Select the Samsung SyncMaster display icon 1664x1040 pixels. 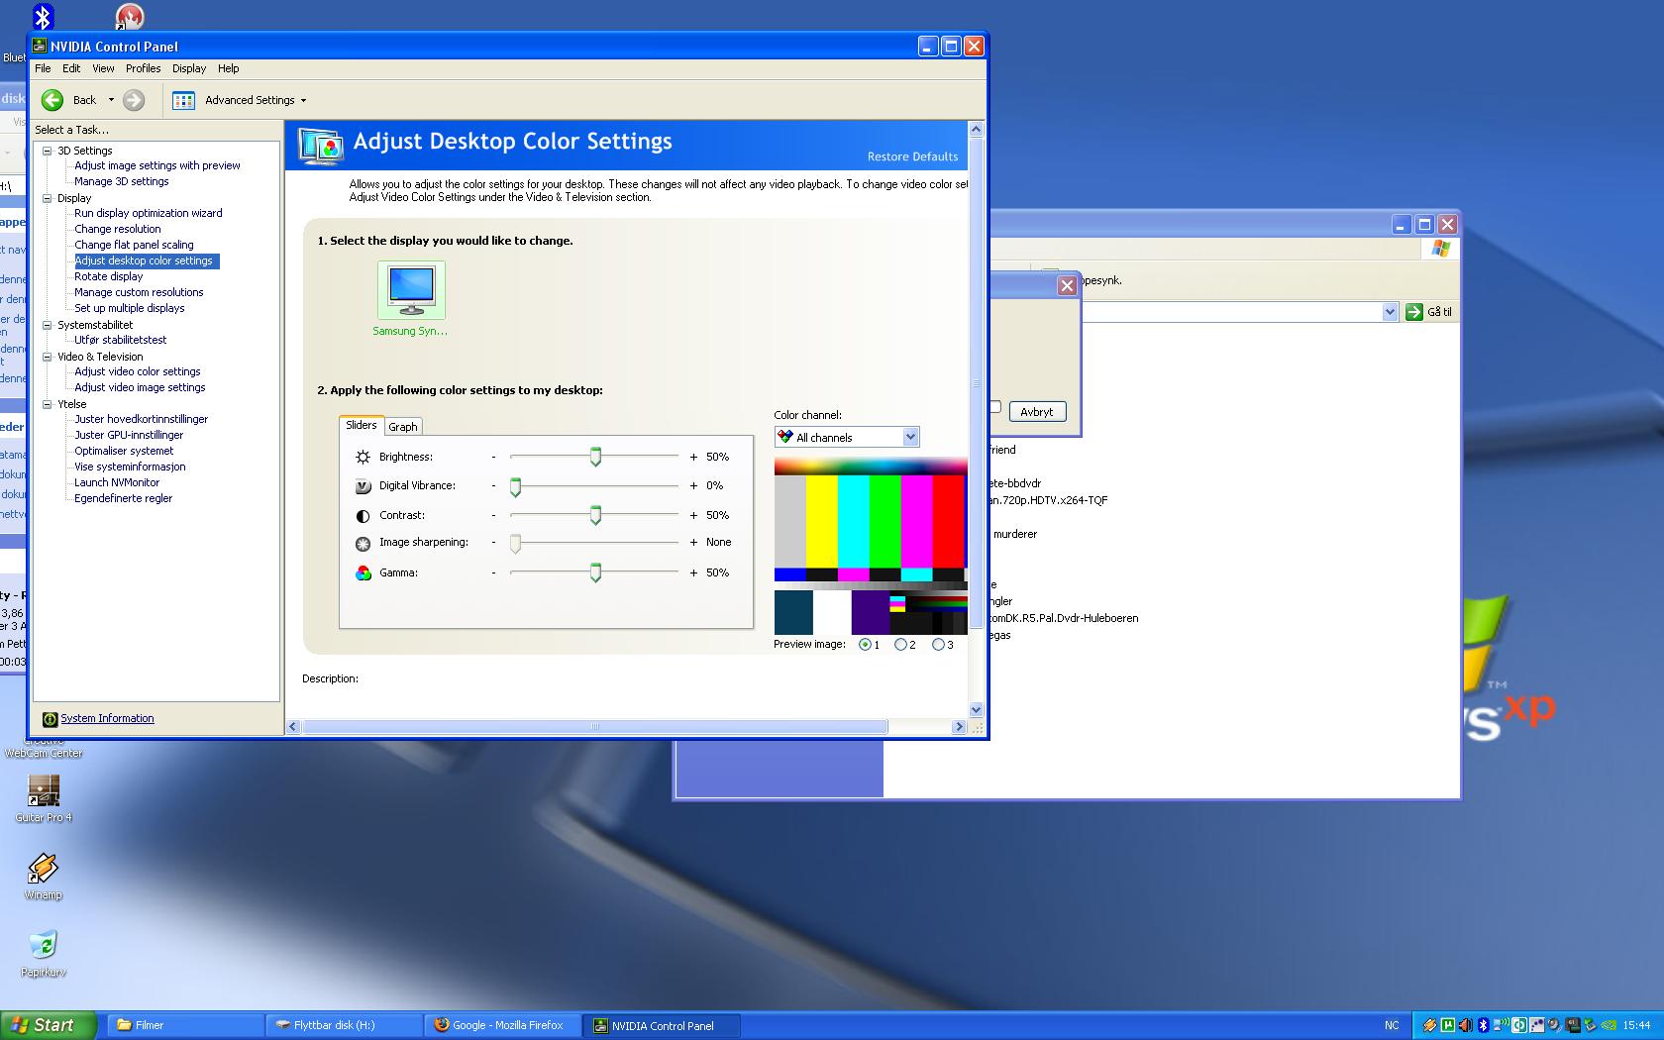click(x=411, y=288)
